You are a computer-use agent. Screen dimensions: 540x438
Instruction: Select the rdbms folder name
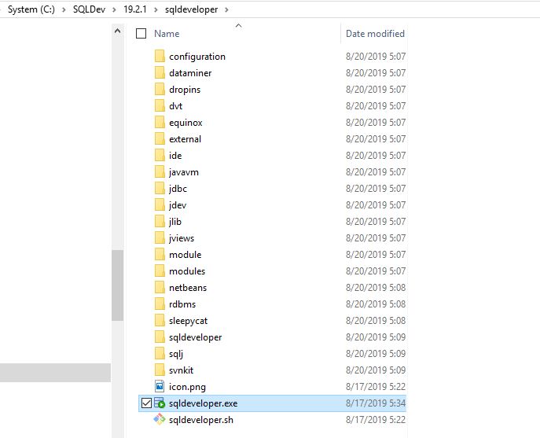(x=182, y=304)
